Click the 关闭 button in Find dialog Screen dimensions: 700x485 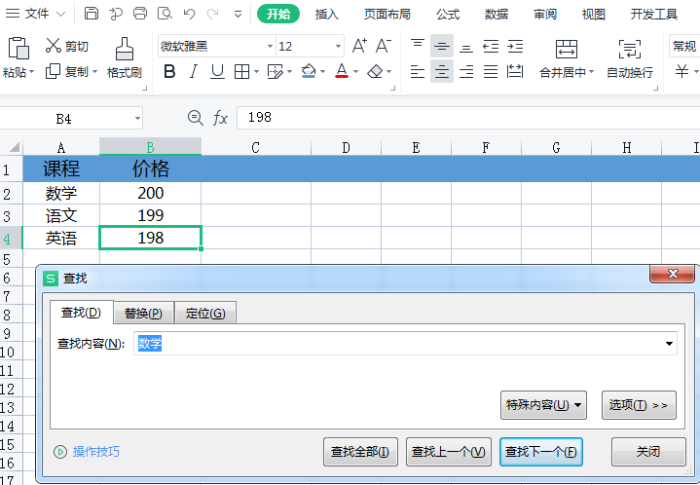click(648, 452)
